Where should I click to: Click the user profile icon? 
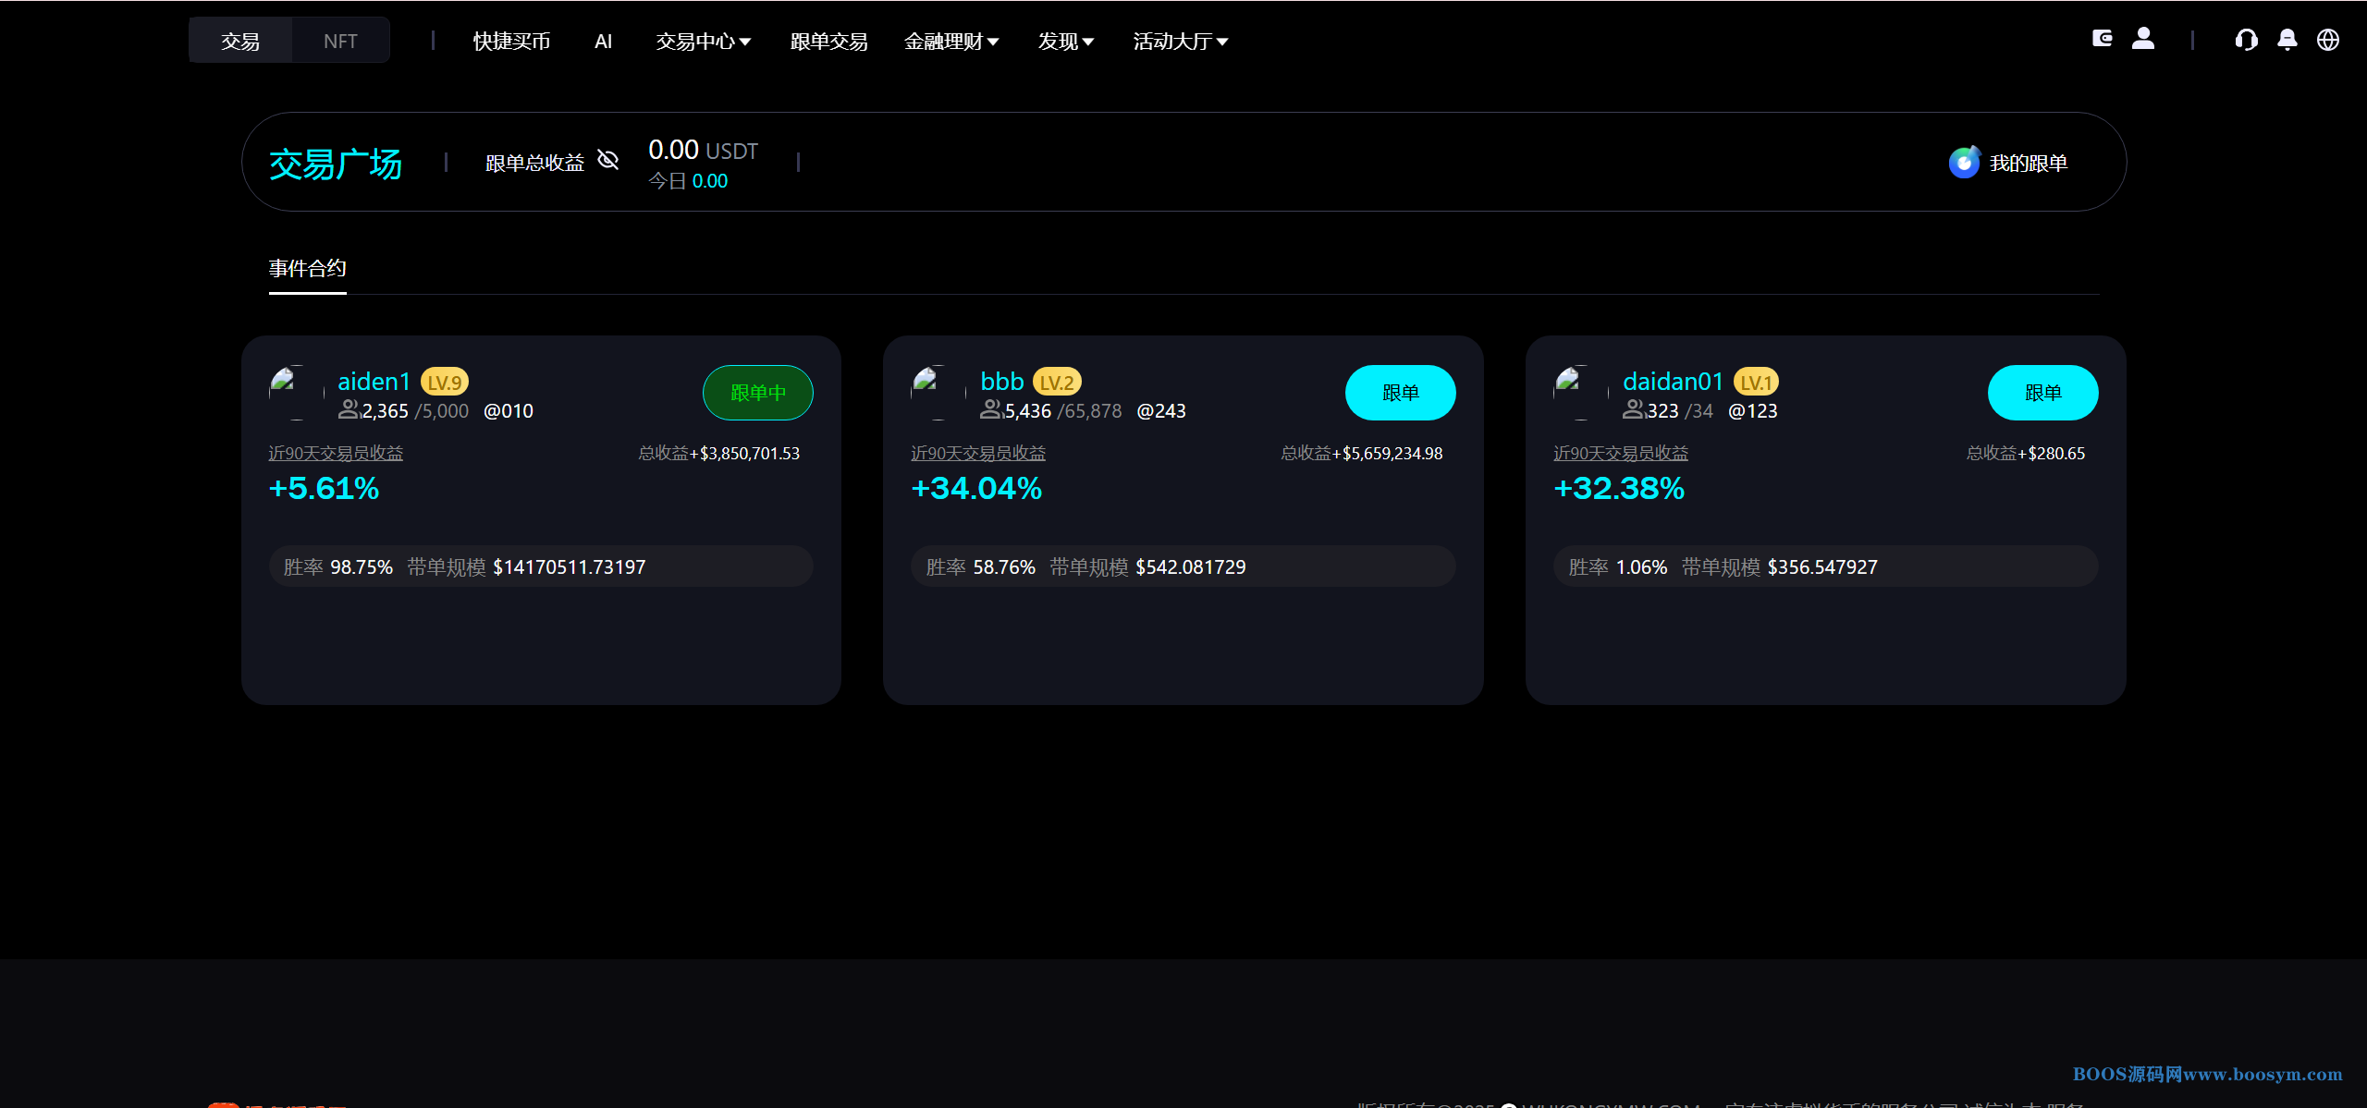pyautogui.click(x=2143, y=39)
